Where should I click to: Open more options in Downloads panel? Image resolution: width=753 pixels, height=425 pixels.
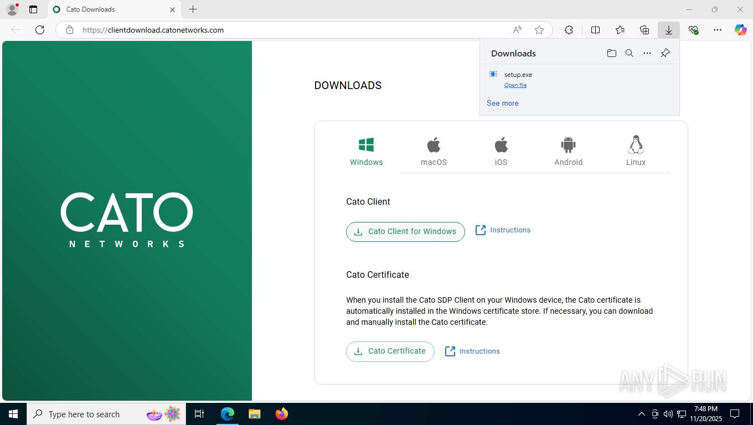(x=647, y=53)
